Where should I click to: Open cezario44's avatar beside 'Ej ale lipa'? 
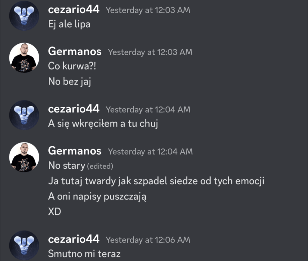click(x=24, y=16)
